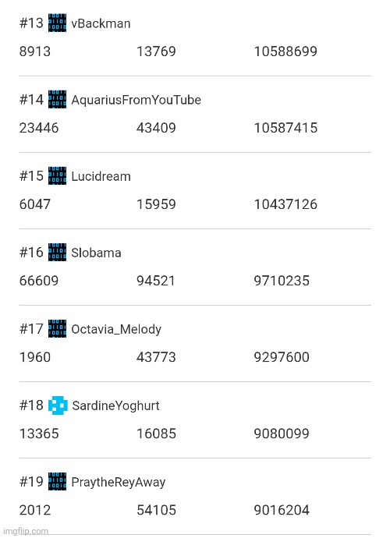
Task: Click Slobama's binary avatar icon
Action: point(58,253)
